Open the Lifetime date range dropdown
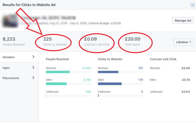Image resolution: width=196 pixels, height=124 pixels. (x=184, y=42)
